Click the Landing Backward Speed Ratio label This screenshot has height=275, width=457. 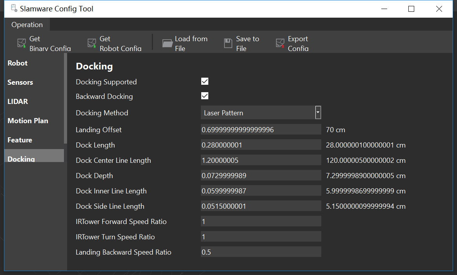point(123,252)
